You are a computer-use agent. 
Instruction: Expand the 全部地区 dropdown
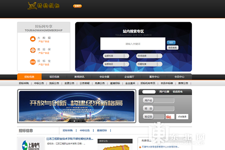click(x=116, y=64)
